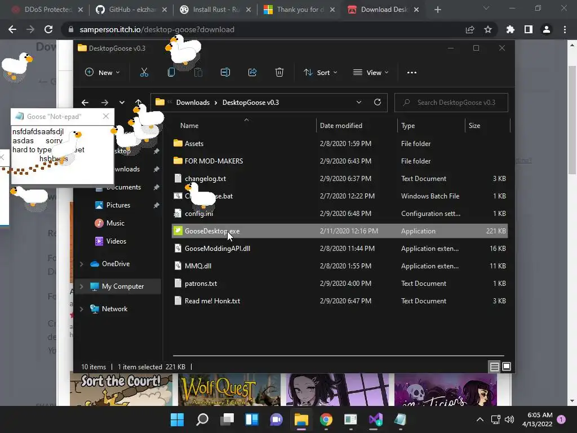The image size is (577, 433).
Task: Click the Chrome address bar URL
Action: (x=157, y=29)
